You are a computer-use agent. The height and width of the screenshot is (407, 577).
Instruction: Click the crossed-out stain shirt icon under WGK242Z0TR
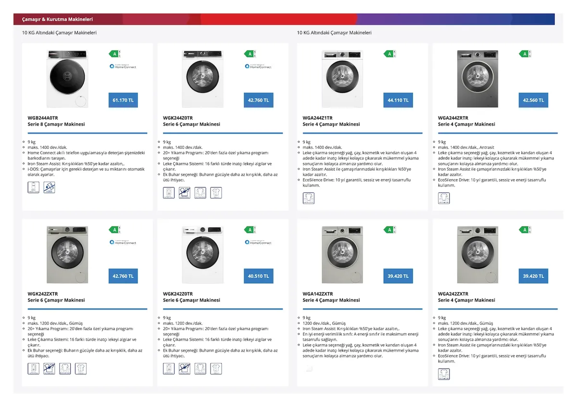coord(185,369)
